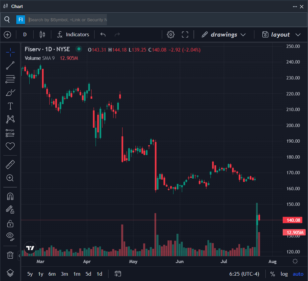
Task: Select the 5d date range
Action: click(88, 274)
